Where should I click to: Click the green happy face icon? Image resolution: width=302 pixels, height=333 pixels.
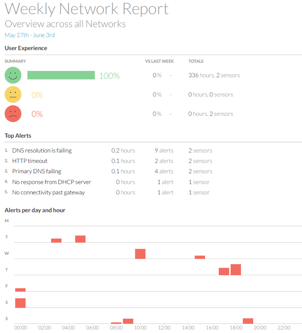[x=13, y=75]
